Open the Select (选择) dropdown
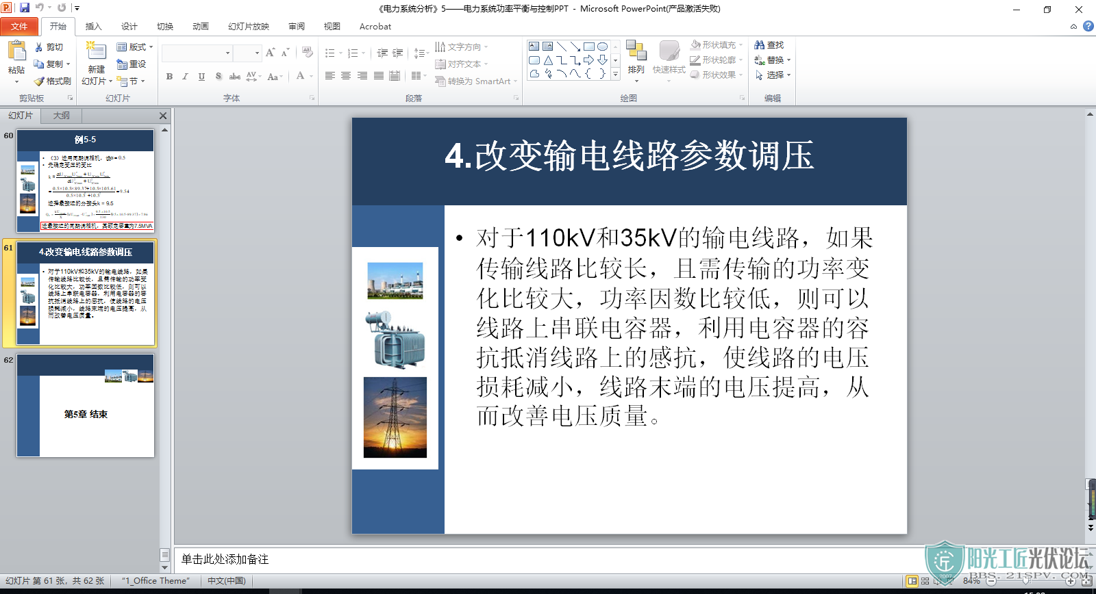 pyautogui.click(x=773, y=75)
